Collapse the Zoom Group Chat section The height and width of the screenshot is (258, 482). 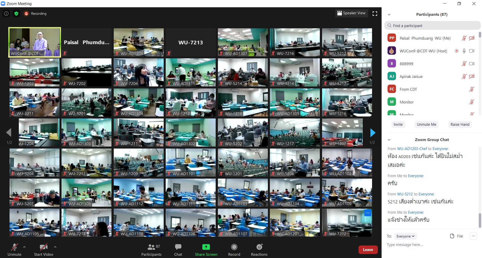pos(389,140)
